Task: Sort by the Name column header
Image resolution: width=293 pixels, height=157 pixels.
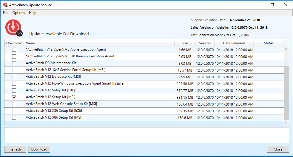Action: (99, 43)
